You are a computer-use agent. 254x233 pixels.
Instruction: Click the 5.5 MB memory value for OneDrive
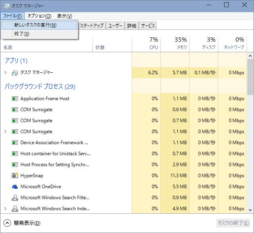tap(180, 187)
